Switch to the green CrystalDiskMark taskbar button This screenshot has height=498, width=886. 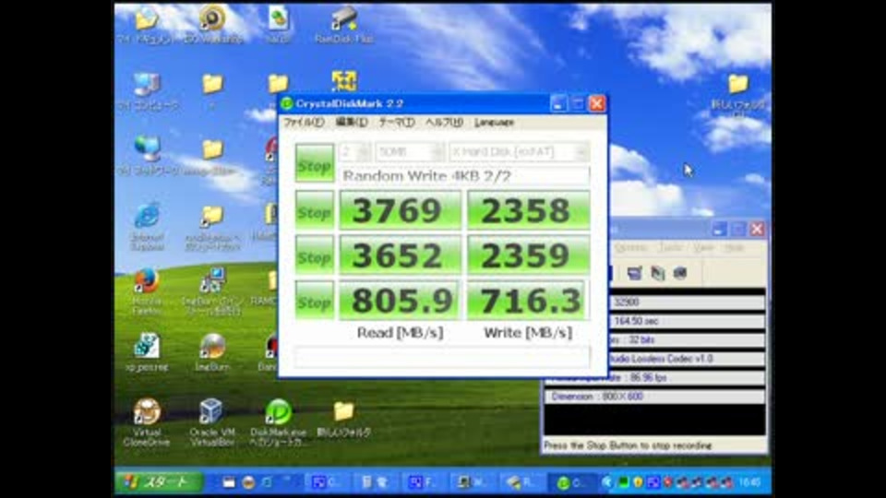pyautogui.click(x=573, y=482)
